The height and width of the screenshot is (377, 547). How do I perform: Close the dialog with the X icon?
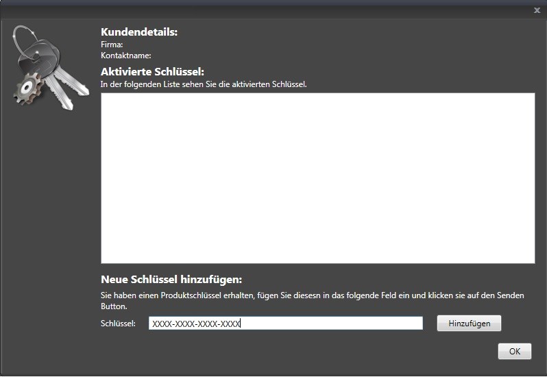(x=537, y=10)
